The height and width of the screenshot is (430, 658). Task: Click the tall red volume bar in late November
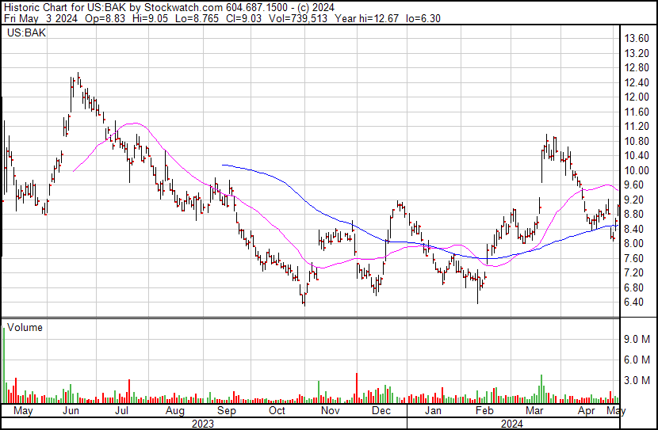357,388
